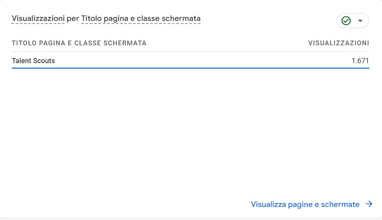
Task: Open the Visualizzazioni metric selector in the card title
Action: pos(38,19)
